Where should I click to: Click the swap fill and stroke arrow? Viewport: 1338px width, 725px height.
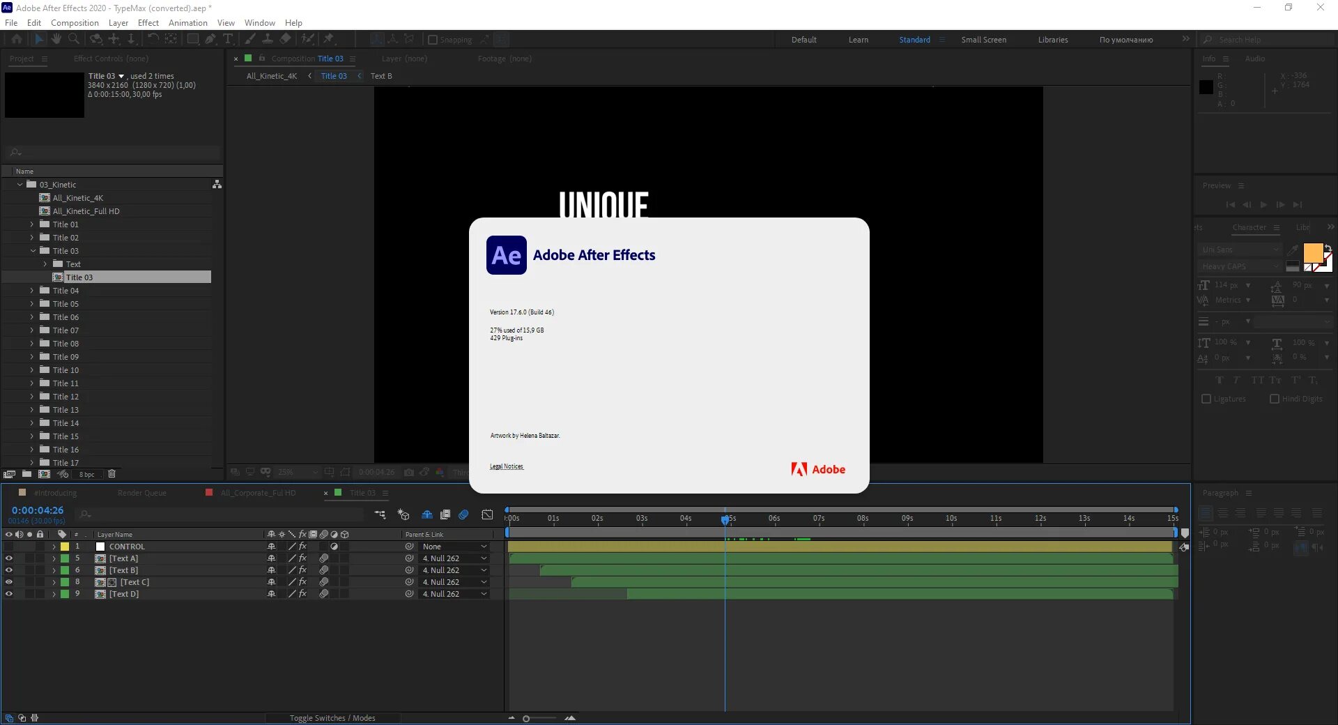pyautogui.click(x=1328, y=247)
